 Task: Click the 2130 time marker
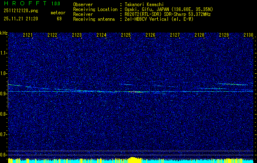click(x=248, y=35)
